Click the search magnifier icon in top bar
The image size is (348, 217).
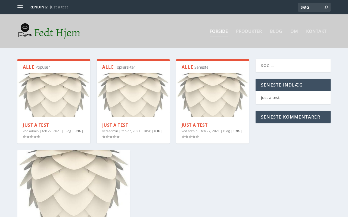[326, 7]
